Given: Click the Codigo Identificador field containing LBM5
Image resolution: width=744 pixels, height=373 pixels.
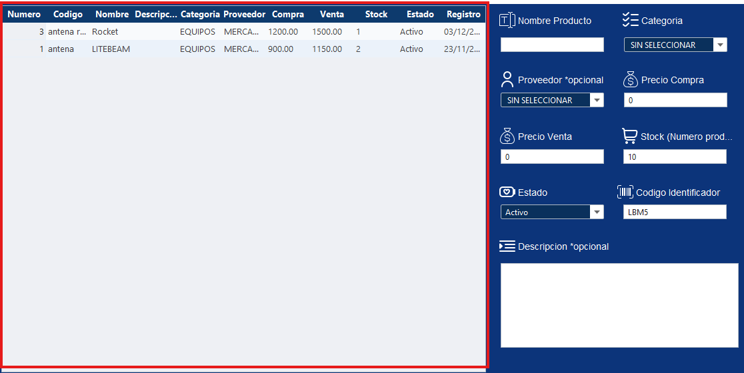Looking at the screenshot, I should coord(675,212).
